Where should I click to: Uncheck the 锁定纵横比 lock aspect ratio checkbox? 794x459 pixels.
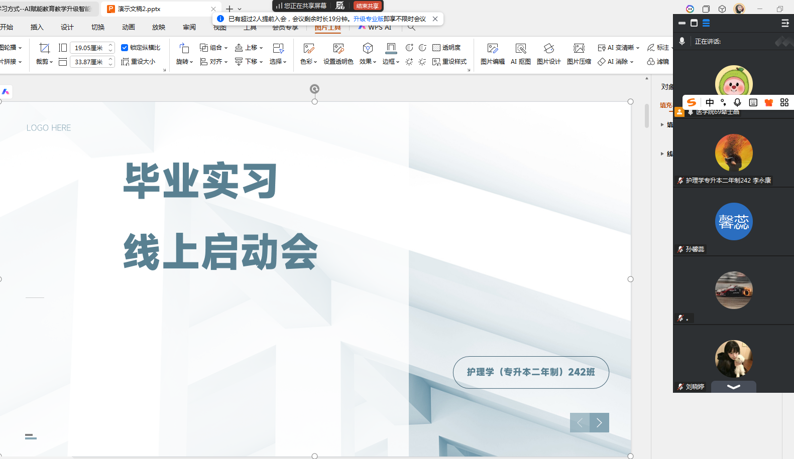[x=125, y=48]
